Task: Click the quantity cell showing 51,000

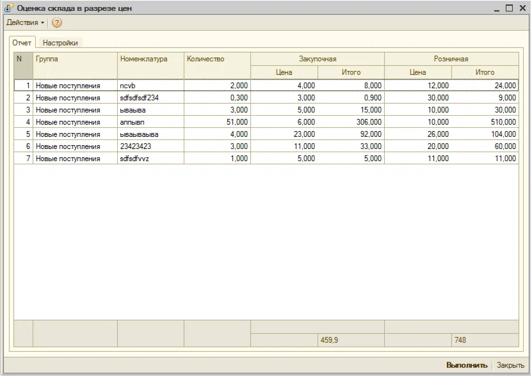Action: click(216, 122)
